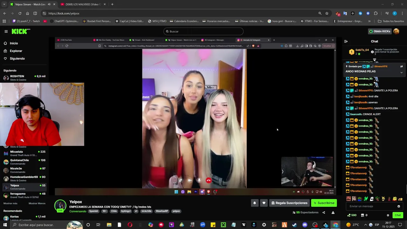This screenshot has height=229, width=407.
Task: Open chat settings gear
Action: point(388,215)
